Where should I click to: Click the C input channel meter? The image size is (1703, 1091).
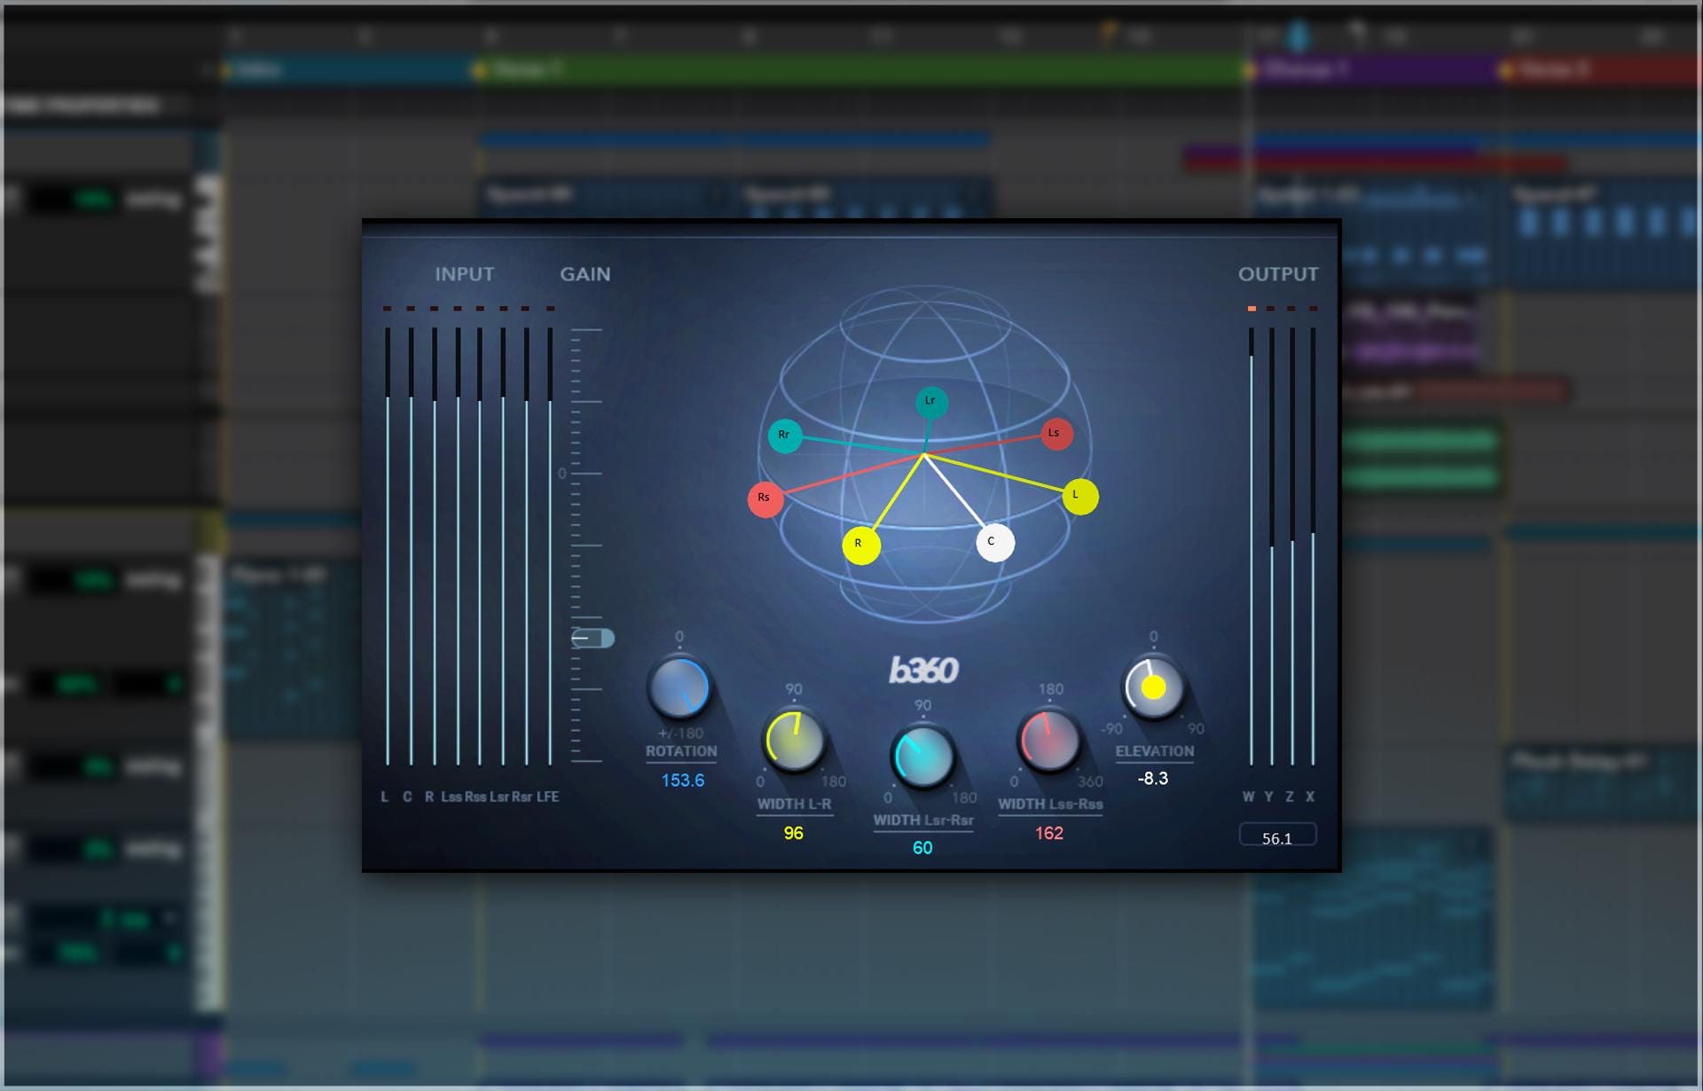tap(411, 545)
